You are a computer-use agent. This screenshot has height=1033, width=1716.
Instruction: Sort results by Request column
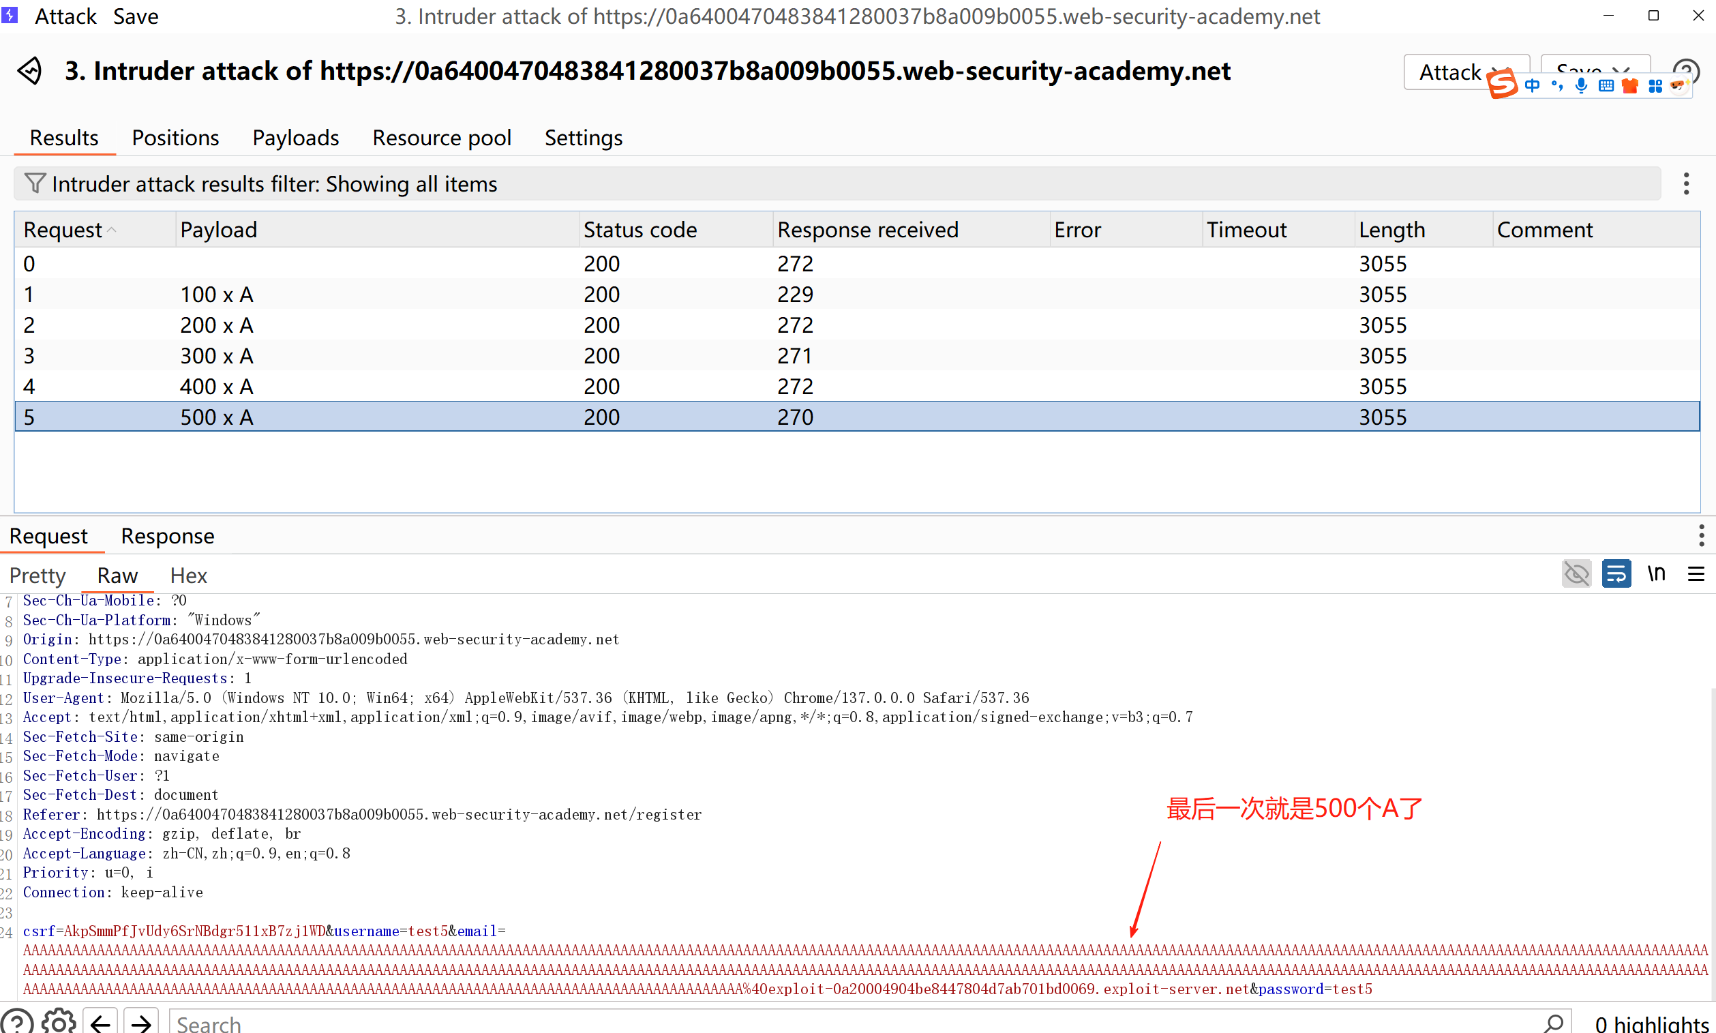[x=63, y=230]
